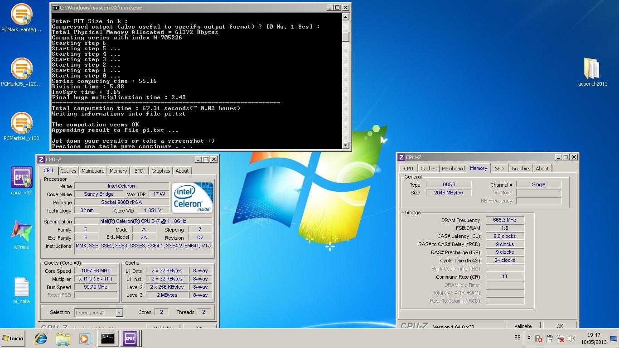Select About tab in right CPU-Z
Image resolution: width=619 pixels, height=348 pixels.
542,169
